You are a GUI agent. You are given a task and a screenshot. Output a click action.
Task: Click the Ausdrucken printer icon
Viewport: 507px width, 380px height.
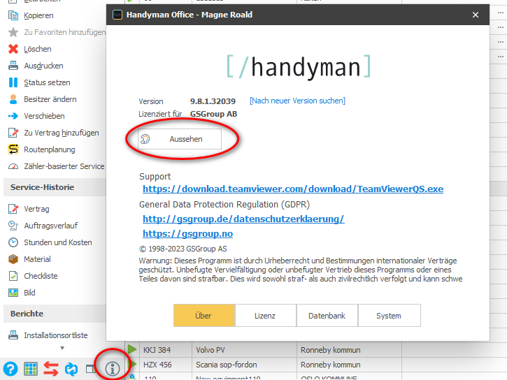(x=13, y=66)
